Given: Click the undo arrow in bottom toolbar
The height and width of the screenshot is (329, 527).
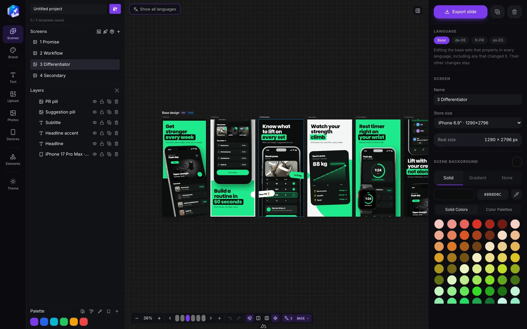Looking at the screenshot, I should (230, 318).
